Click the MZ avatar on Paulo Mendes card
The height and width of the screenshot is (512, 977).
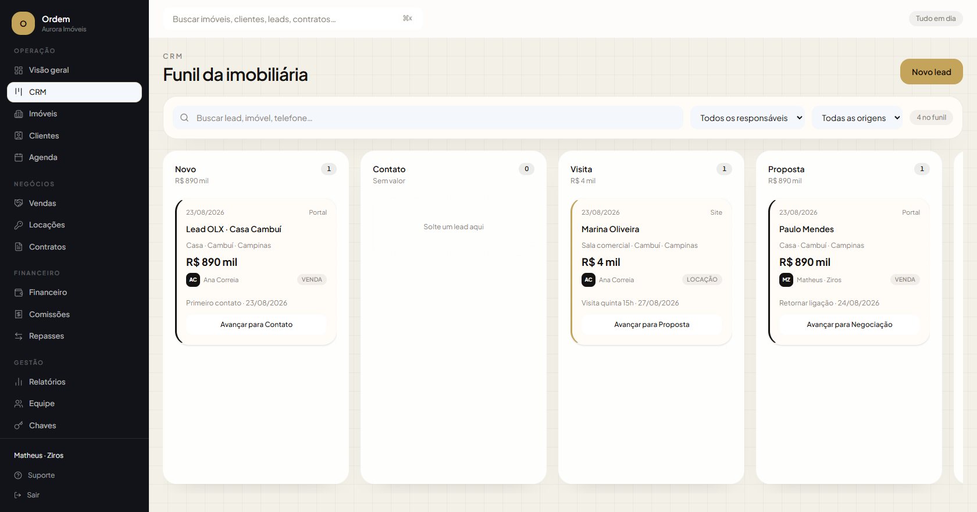tap(786, 280)
